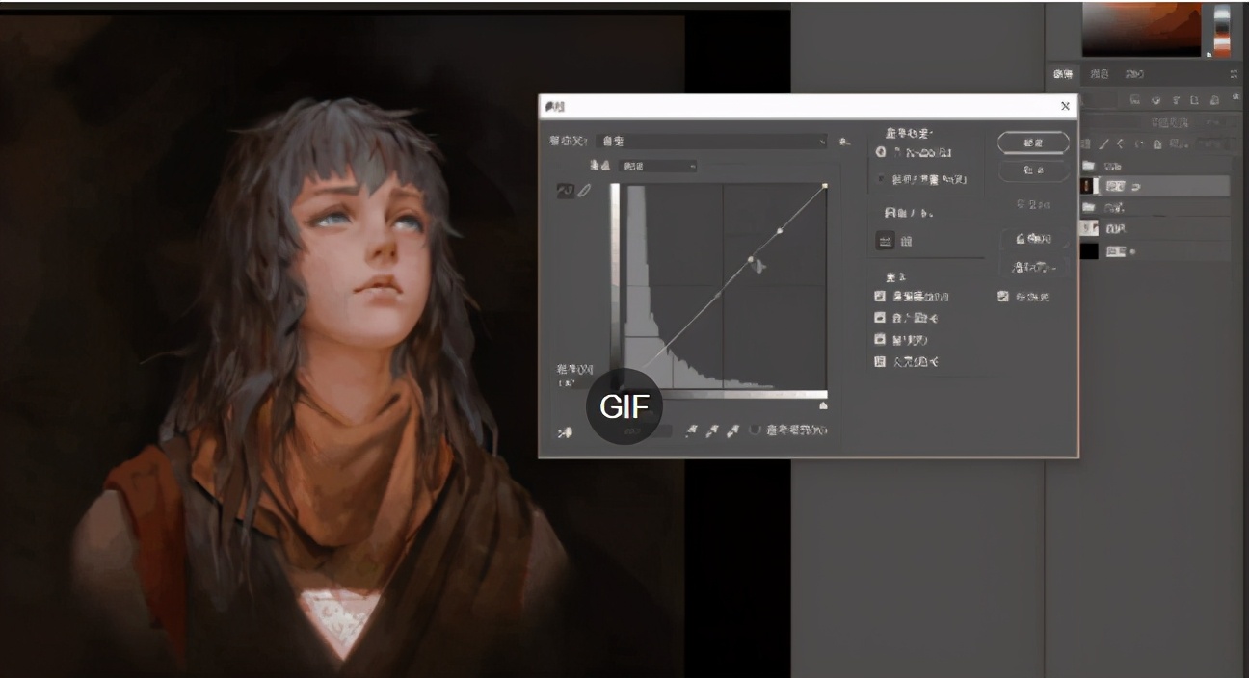Open the Layers panel menu icon

click(x=1235, y=74)
